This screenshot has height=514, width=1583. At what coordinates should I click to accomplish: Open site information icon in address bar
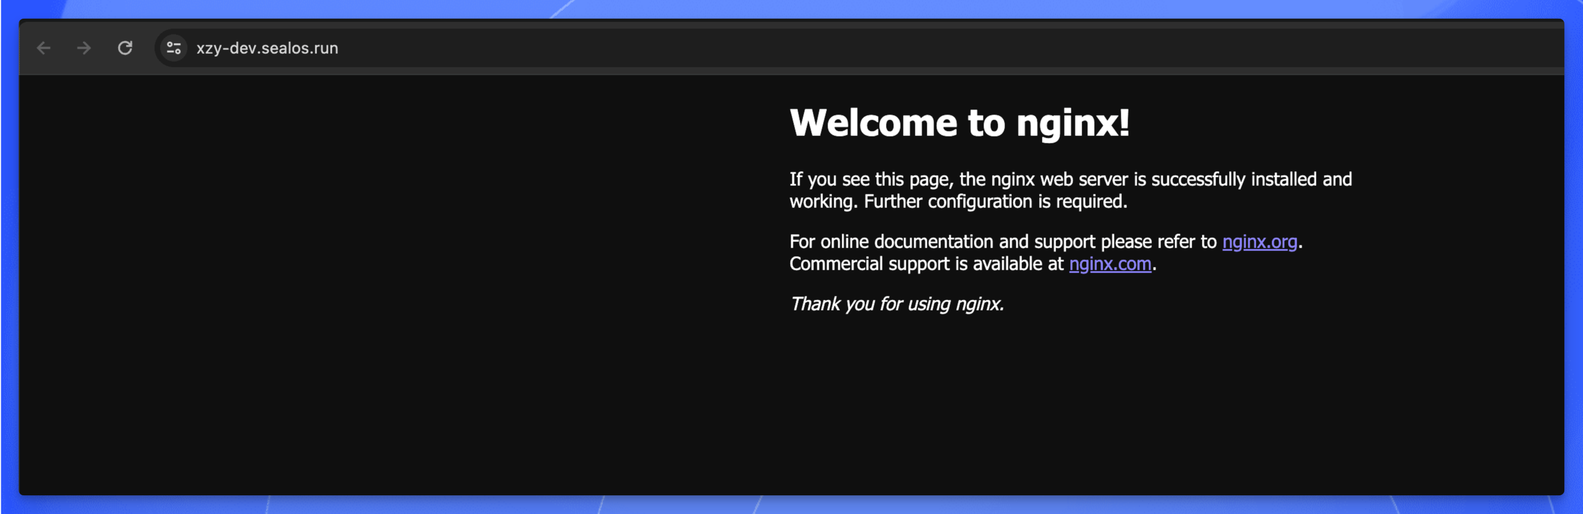[x=174, y=48]
